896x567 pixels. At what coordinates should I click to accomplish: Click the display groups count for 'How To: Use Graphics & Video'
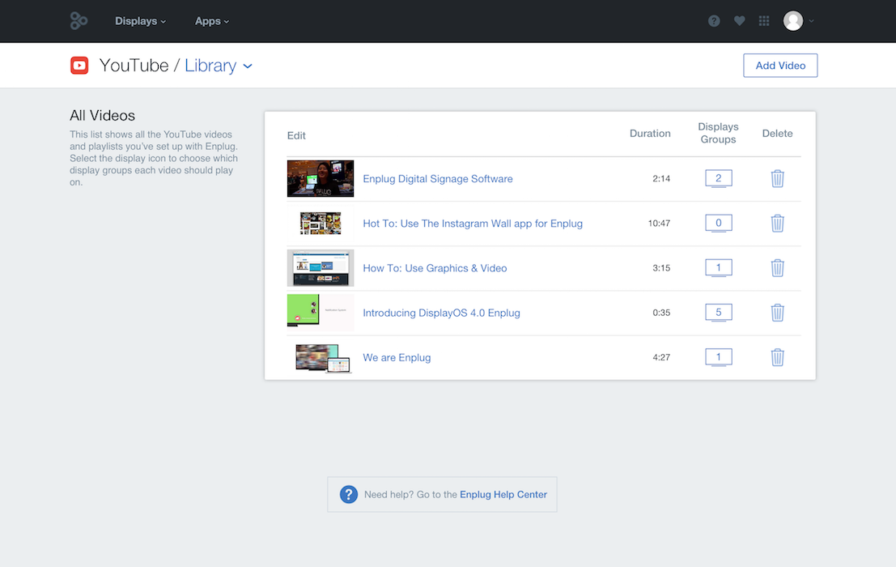coord(719,267)
